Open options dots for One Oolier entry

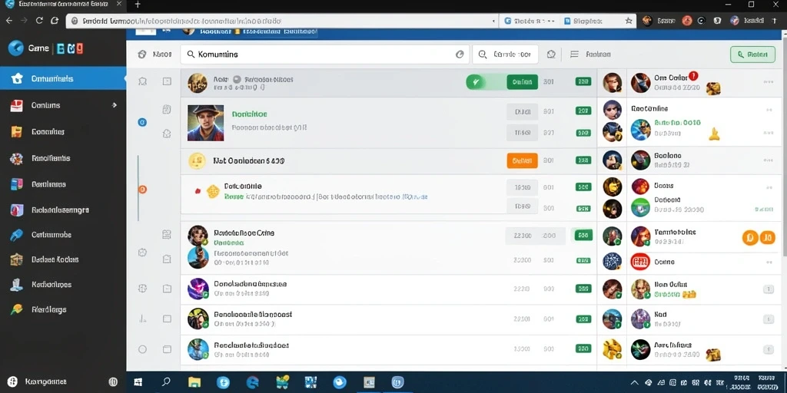click(x=768, y=81)
